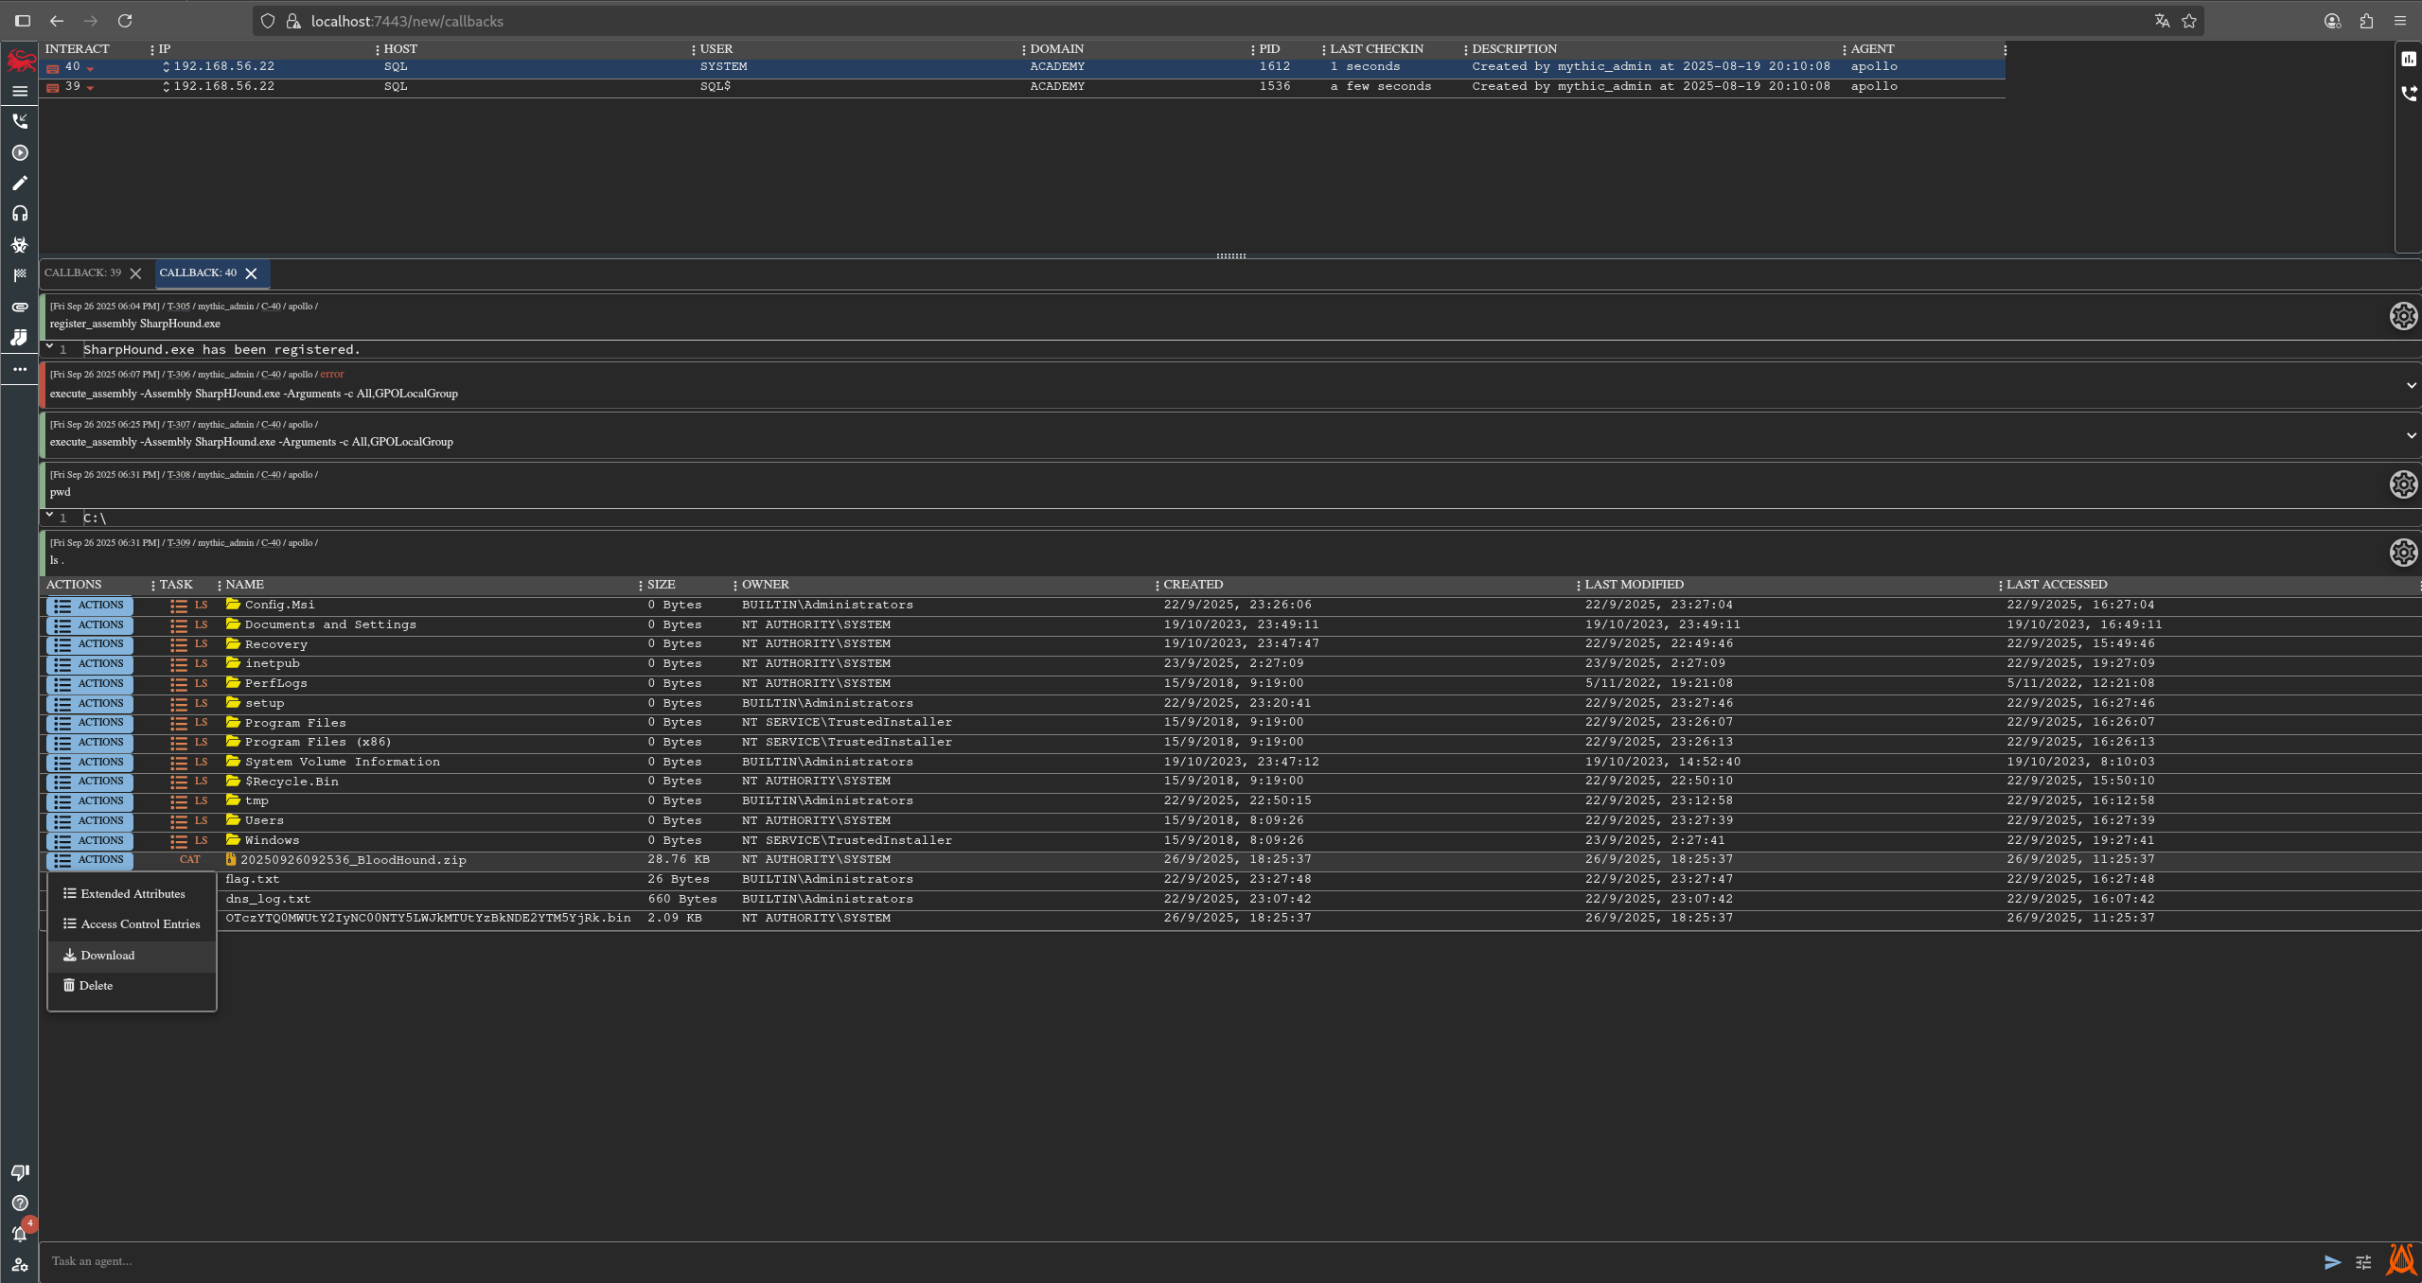Viewport: 2422px width, 1283px height.
Task: Expand the failed execute_assembly SharpHJound task
Action: click(2411, 385)
